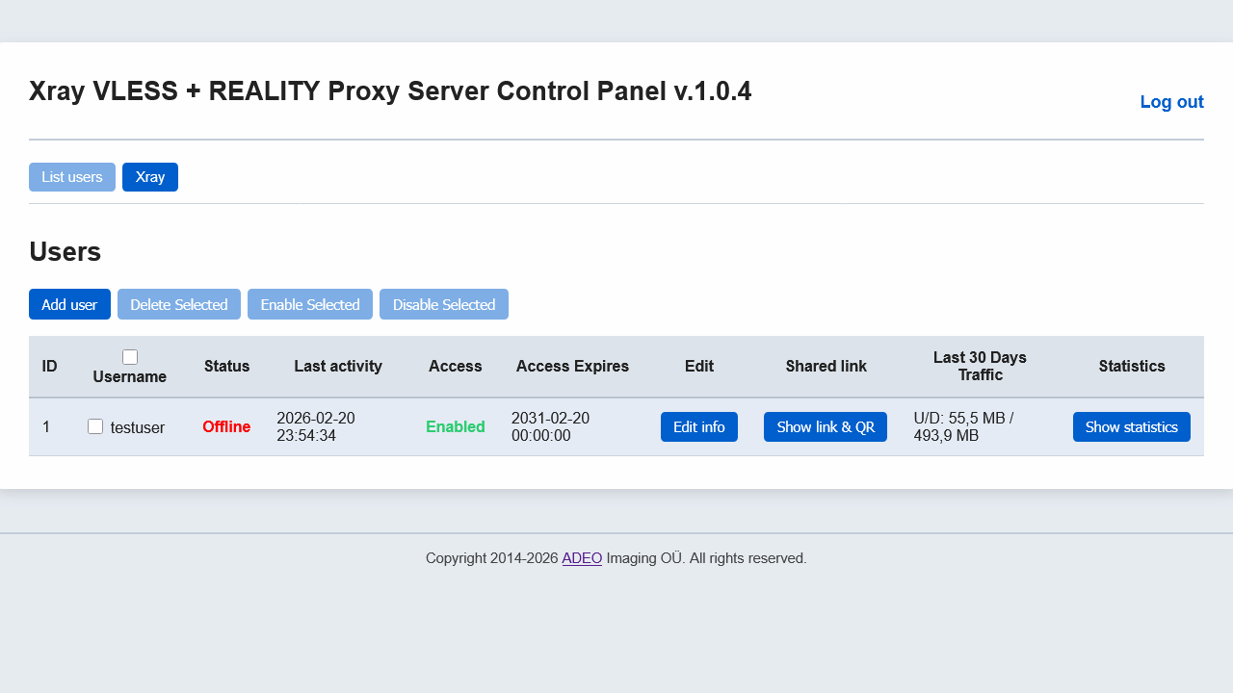Click the green Enabled access label

point(456,426)
